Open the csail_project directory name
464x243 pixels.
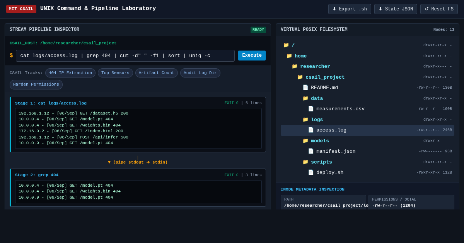(325, 77)
